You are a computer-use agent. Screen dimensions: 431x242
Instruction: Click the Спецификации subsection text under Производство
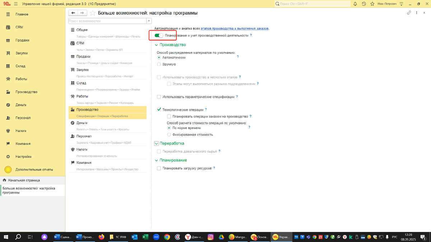click(86, 116)
